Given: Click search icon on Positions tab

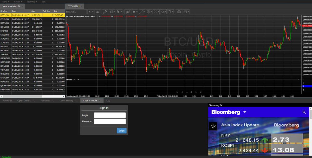Looking at the screenshot, I should [x=53, y=100].
